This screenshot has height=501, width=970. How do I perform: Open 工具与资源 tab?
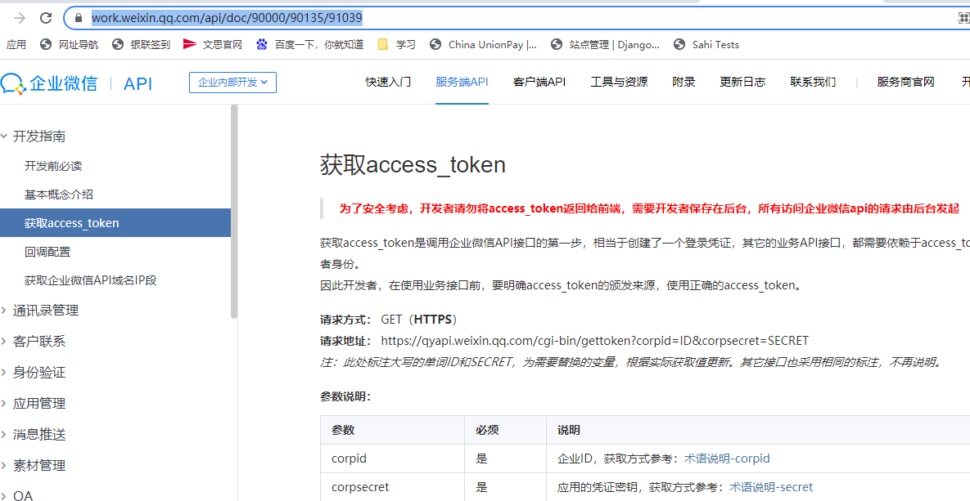click(619, 82)
